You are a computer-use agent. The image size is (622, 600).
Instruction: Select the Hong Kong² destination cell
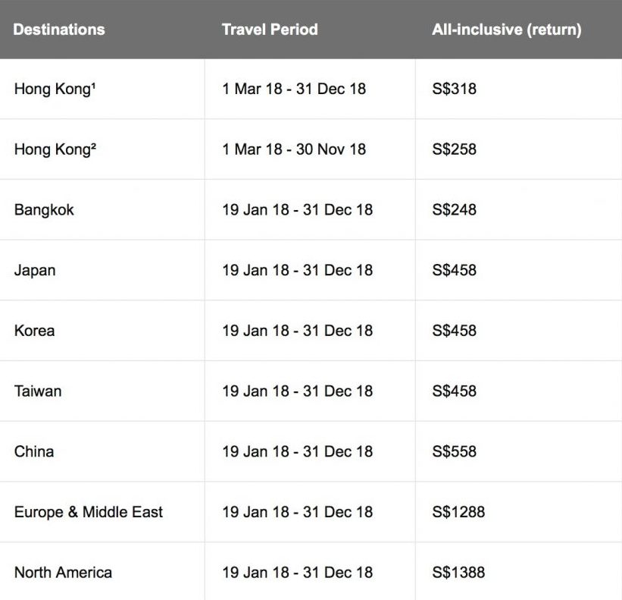55,149
